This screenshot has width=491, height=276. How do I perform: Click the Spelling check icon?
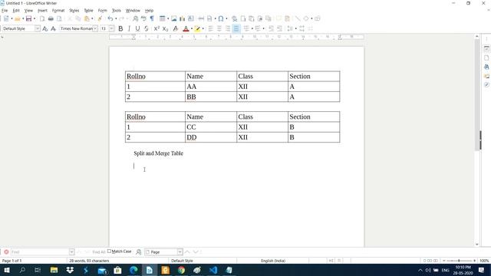[x=143, y=18]
